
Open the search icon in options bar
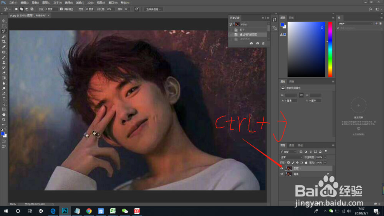click(371, 9)
